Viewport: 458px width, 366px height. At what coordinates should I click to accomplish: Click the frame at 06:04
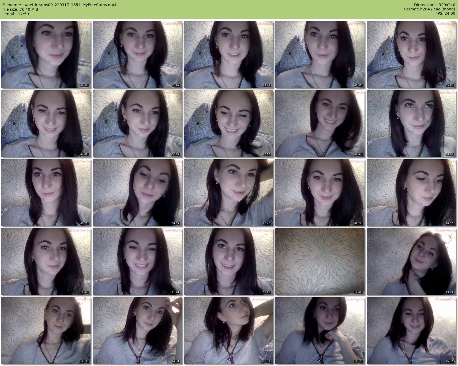[320, 124]
